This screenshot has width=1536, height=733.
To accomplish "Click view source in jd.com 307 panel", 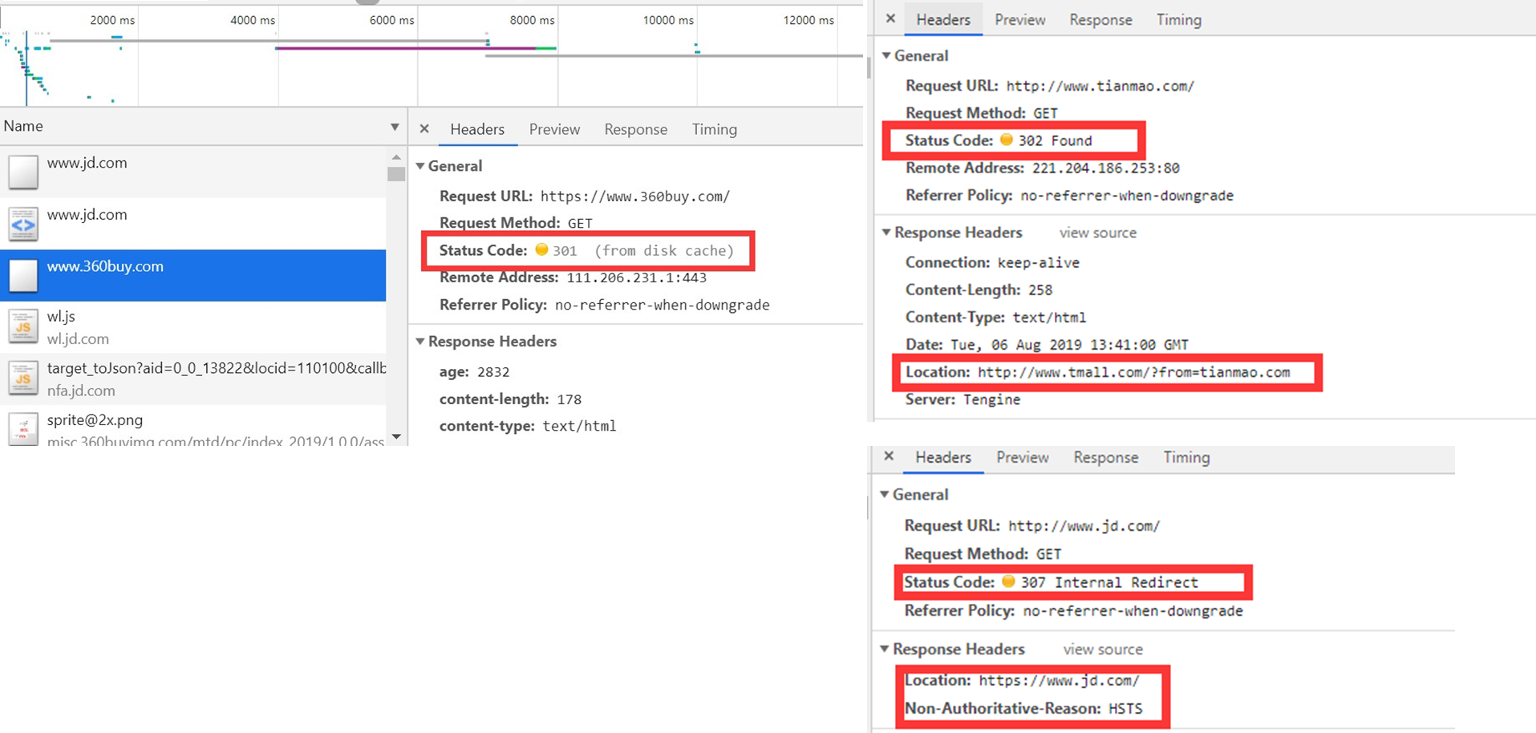I will point(1102,649).
